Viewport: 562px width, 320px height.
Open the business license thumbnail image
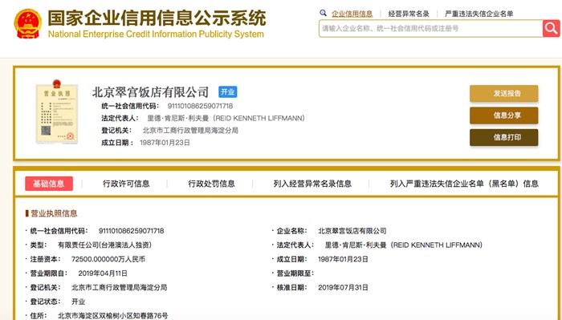(57, 111)
